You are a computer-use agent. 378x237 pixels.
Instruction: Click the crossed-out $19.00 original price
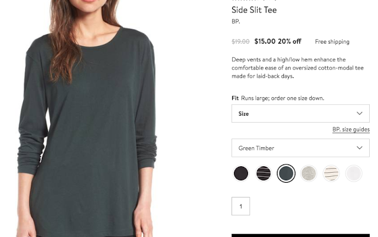click(x=240, y=42)
